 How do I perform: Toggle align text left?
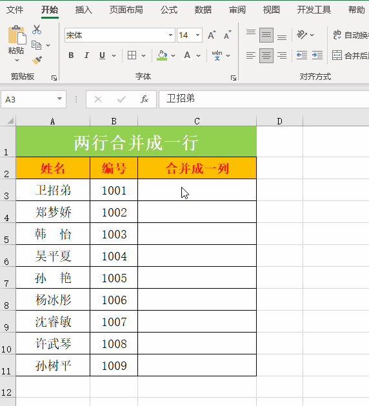(251, 55)
